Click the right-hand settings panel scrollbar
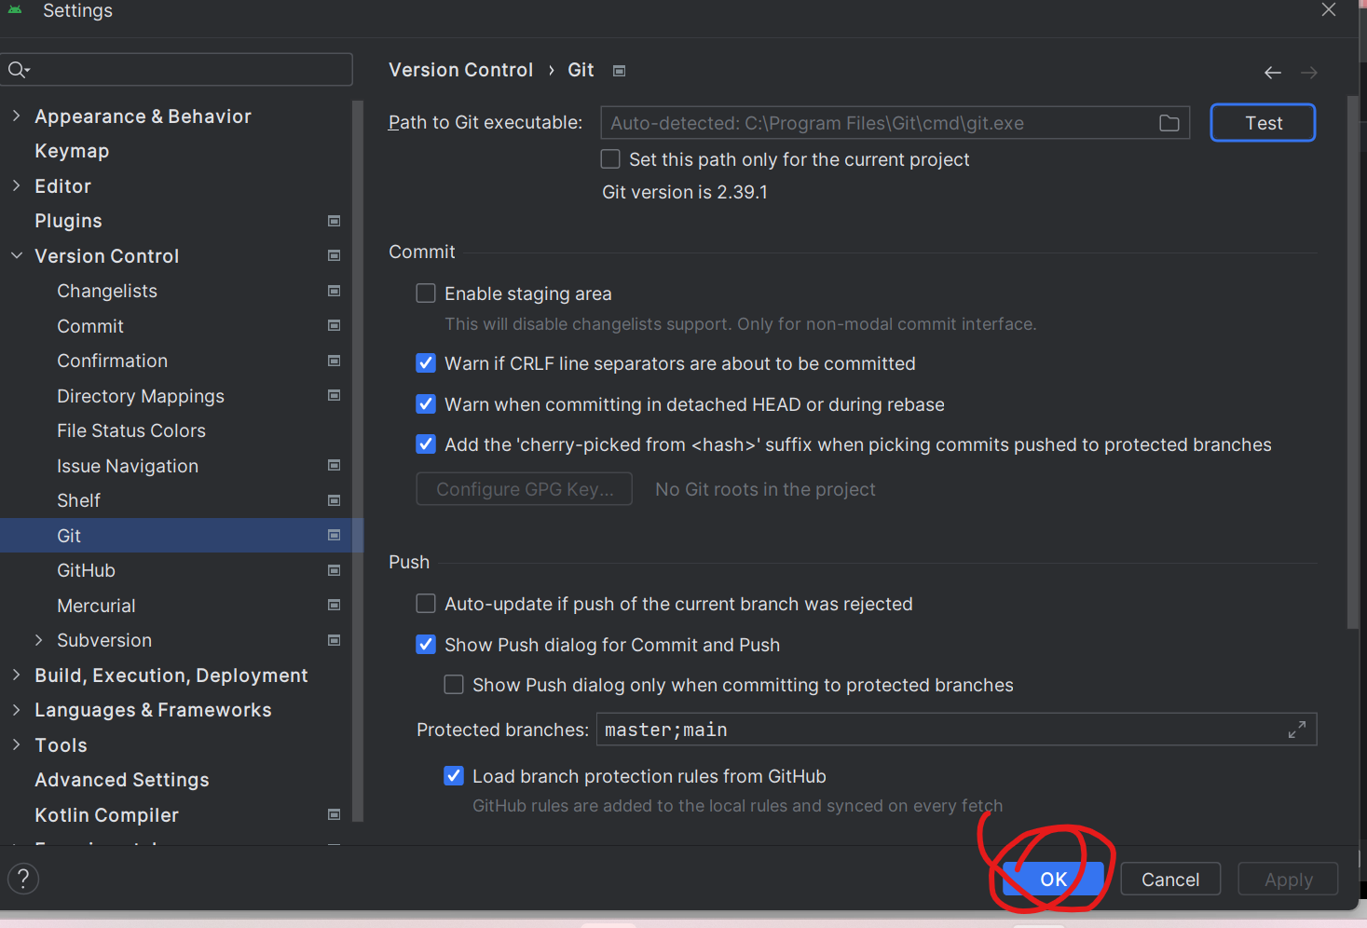The image size is (1367, 928). click(1353, 363)
